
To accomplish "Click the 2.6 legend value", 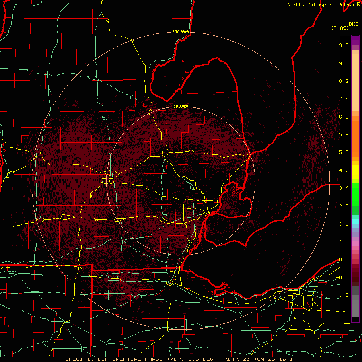I will tap(344, 206).
